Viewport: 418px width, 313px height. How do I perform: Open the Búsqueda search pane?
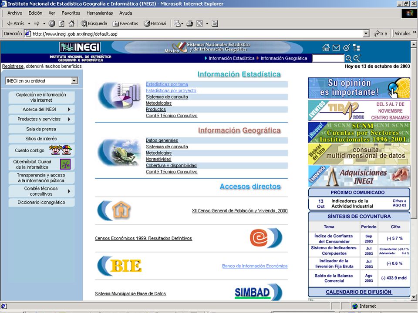(94, 23)
